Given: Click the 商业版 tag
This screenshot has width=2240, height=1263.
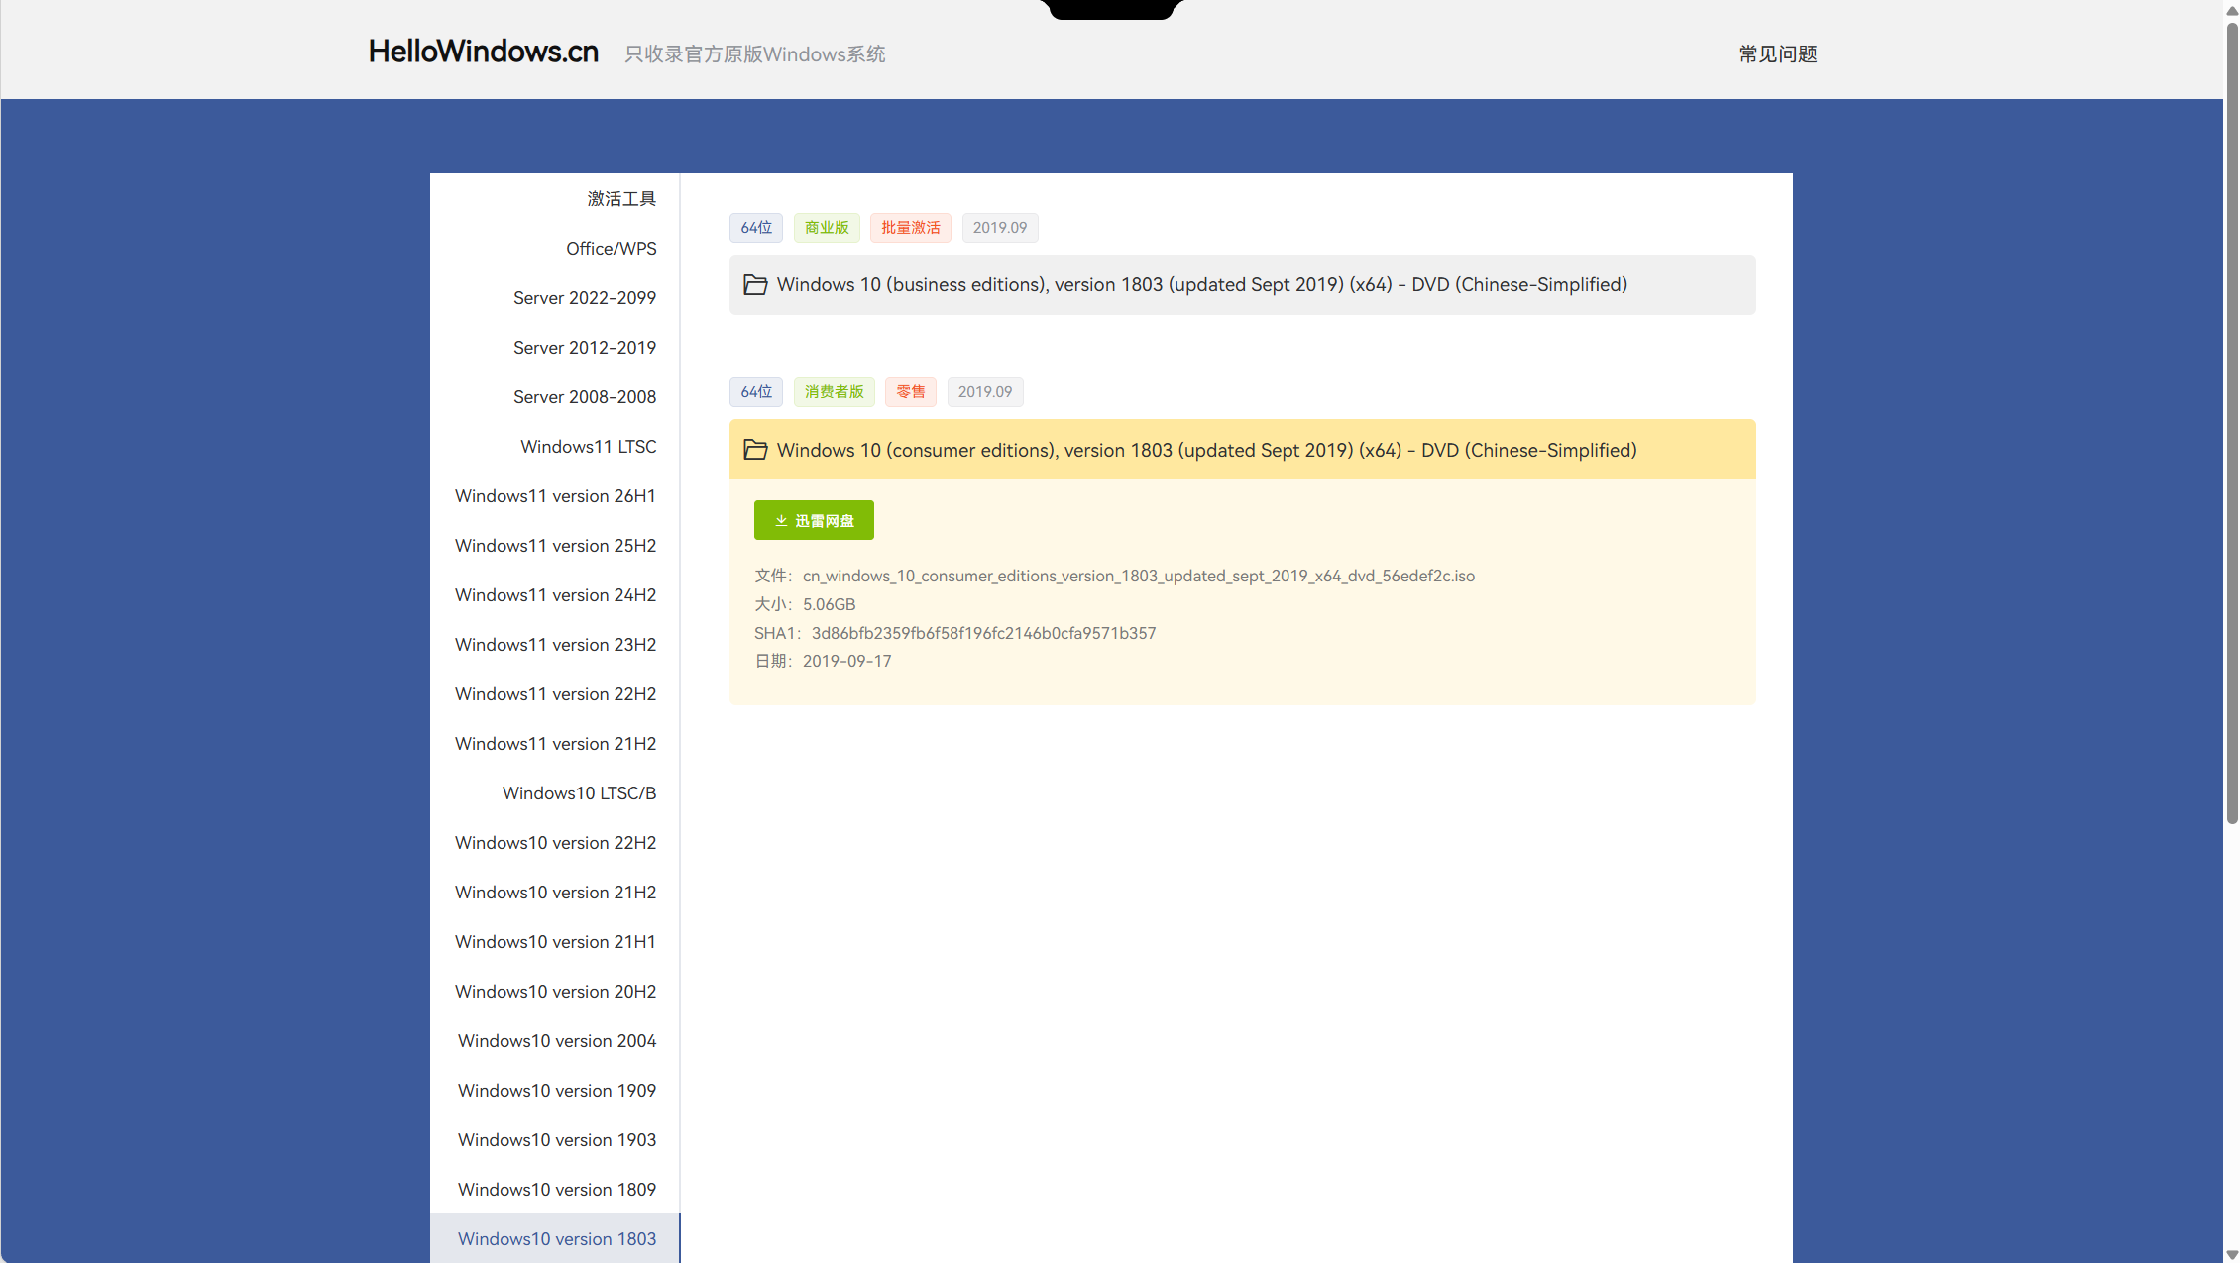Looking at the screenshot, I should pos(827,228).
